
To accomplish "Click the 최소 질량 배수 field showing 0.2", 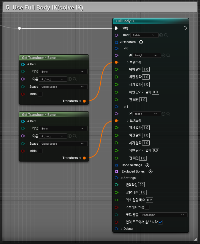I will pyautogui.click(x=149, y=200).
